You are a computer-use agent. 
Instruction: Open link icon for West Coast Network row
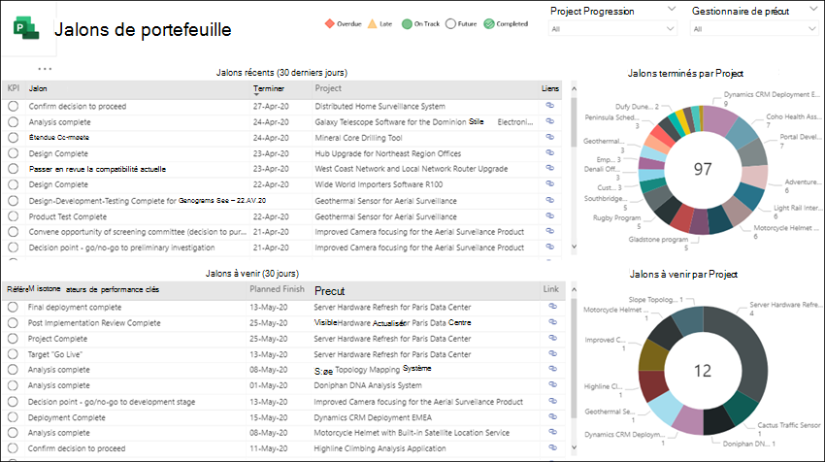[549, 168]
